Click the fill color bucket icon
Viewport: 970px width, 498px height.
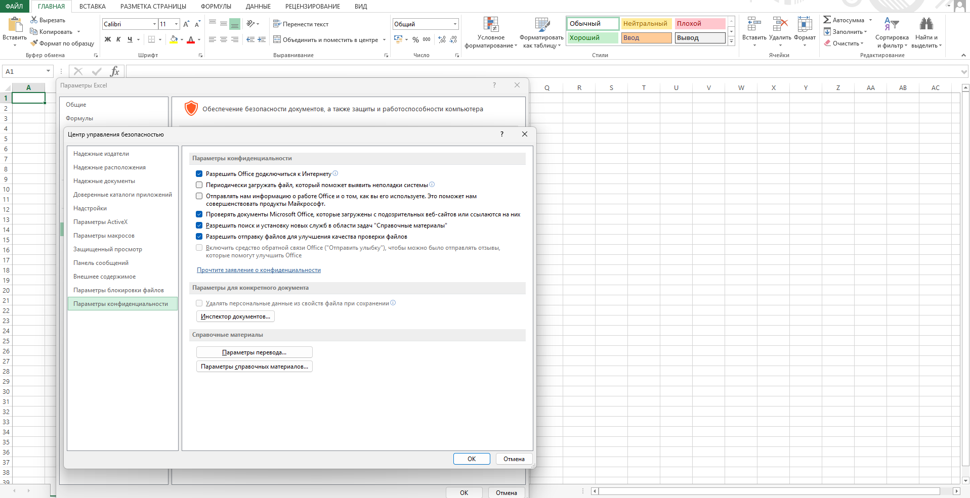(x=174, y=39)
